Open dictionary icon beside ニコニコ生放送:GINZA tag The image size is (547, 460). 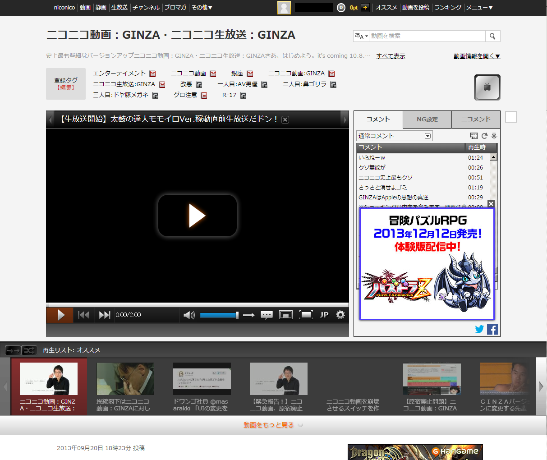(162, 84)
